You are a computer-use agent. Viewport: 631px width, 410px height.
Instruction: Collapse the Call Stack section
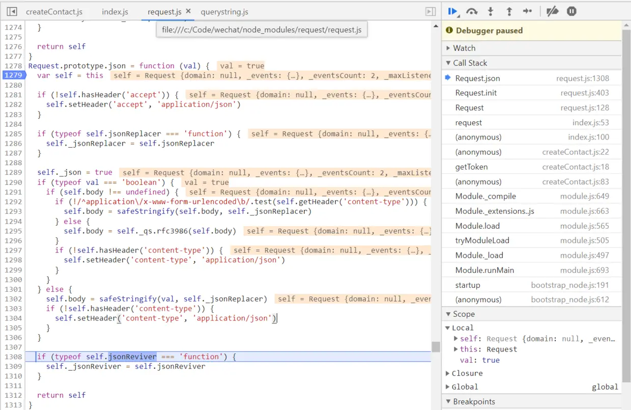coord(470,63)
